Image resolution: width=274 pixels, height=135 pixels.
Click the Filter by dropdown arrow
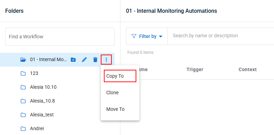point(161,37)
